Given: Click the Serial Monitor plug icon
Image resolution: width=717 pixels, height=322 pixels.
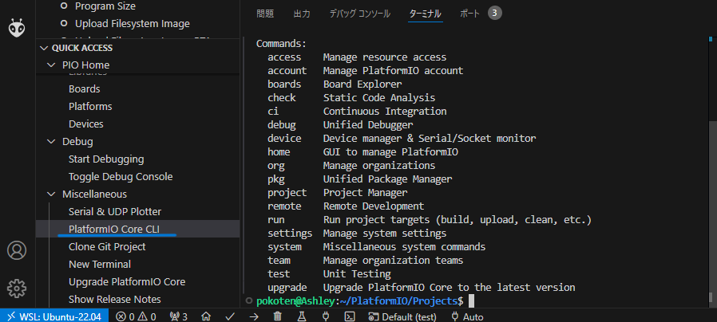Looking at the screenshot, I should [326, 316].
